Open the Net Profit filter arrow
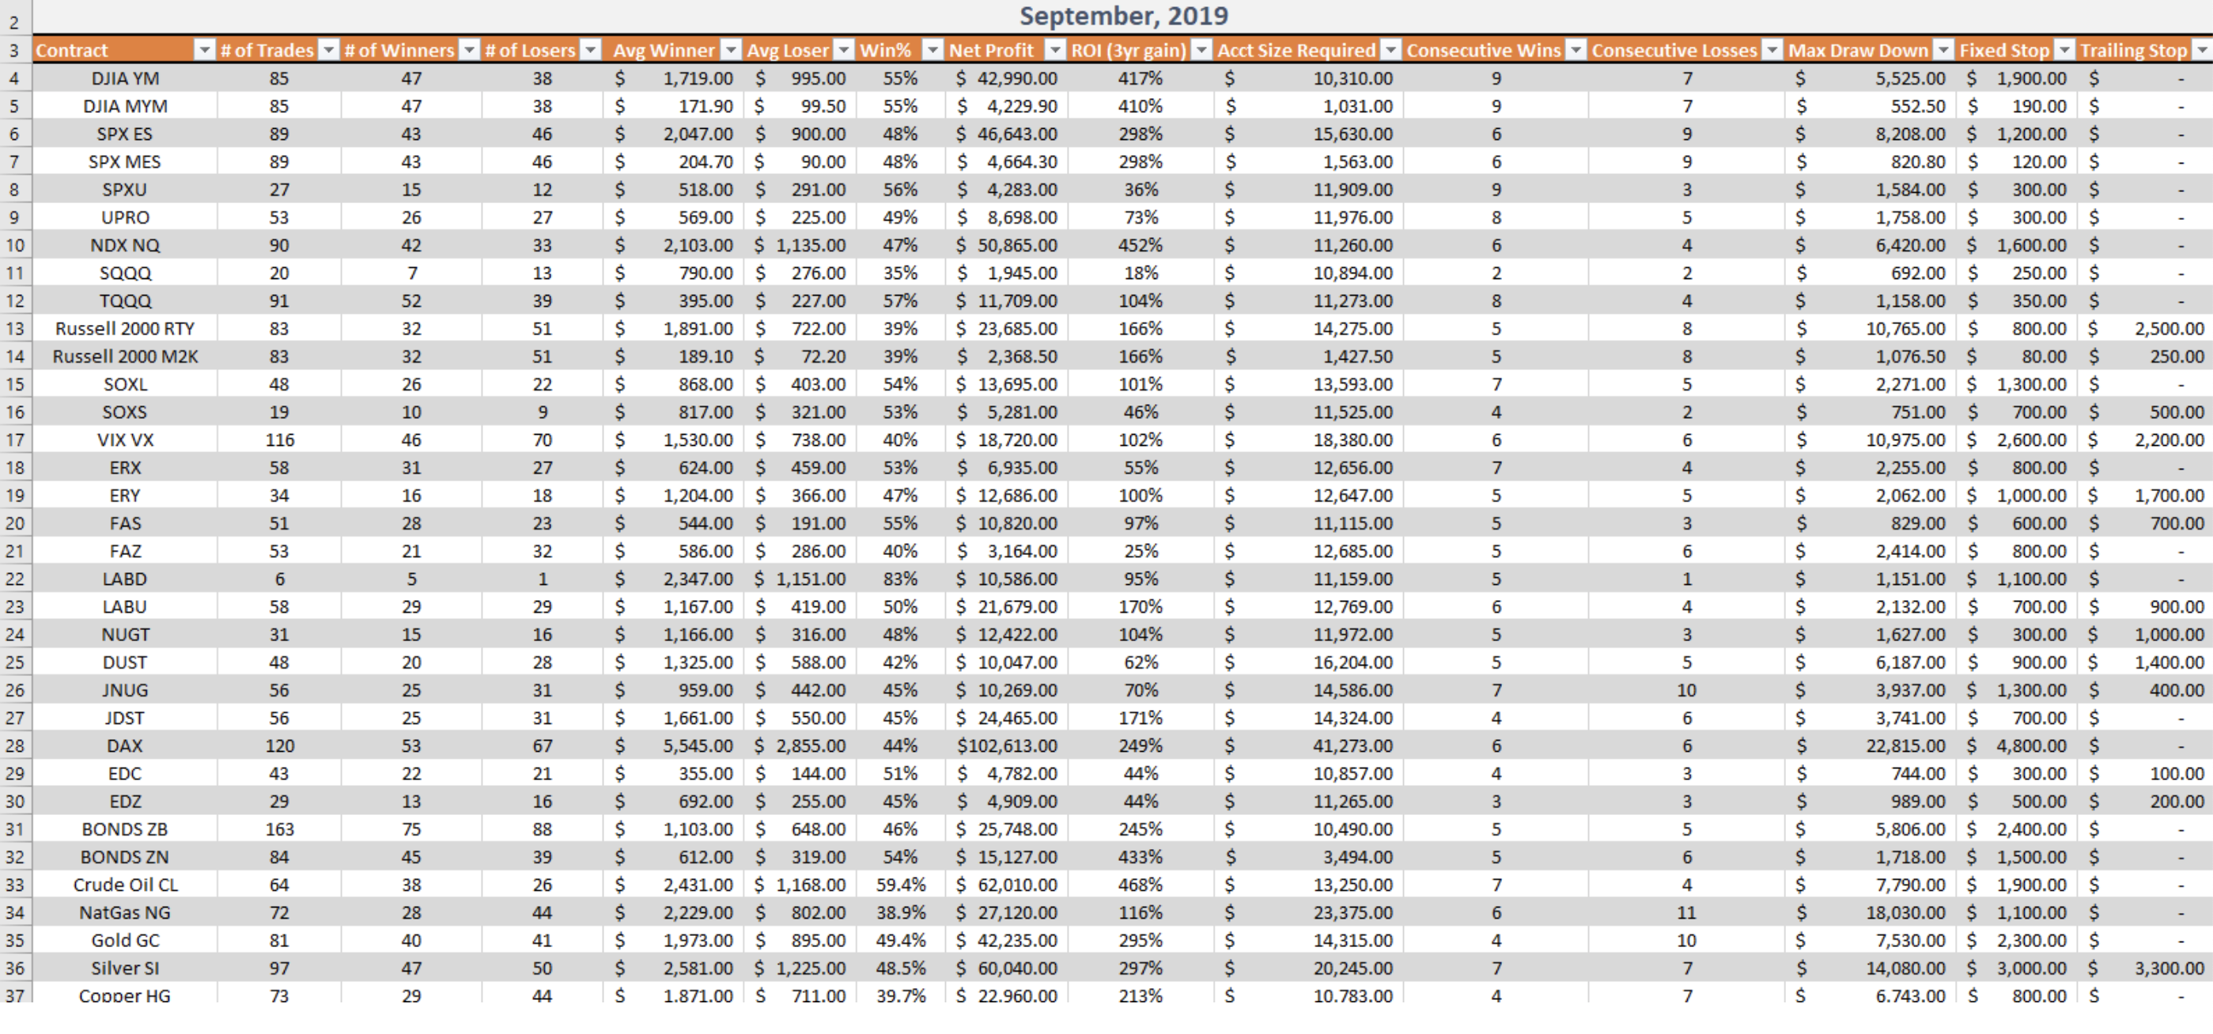Viewport: 2213px width, 1034px height. (1055, 50)
